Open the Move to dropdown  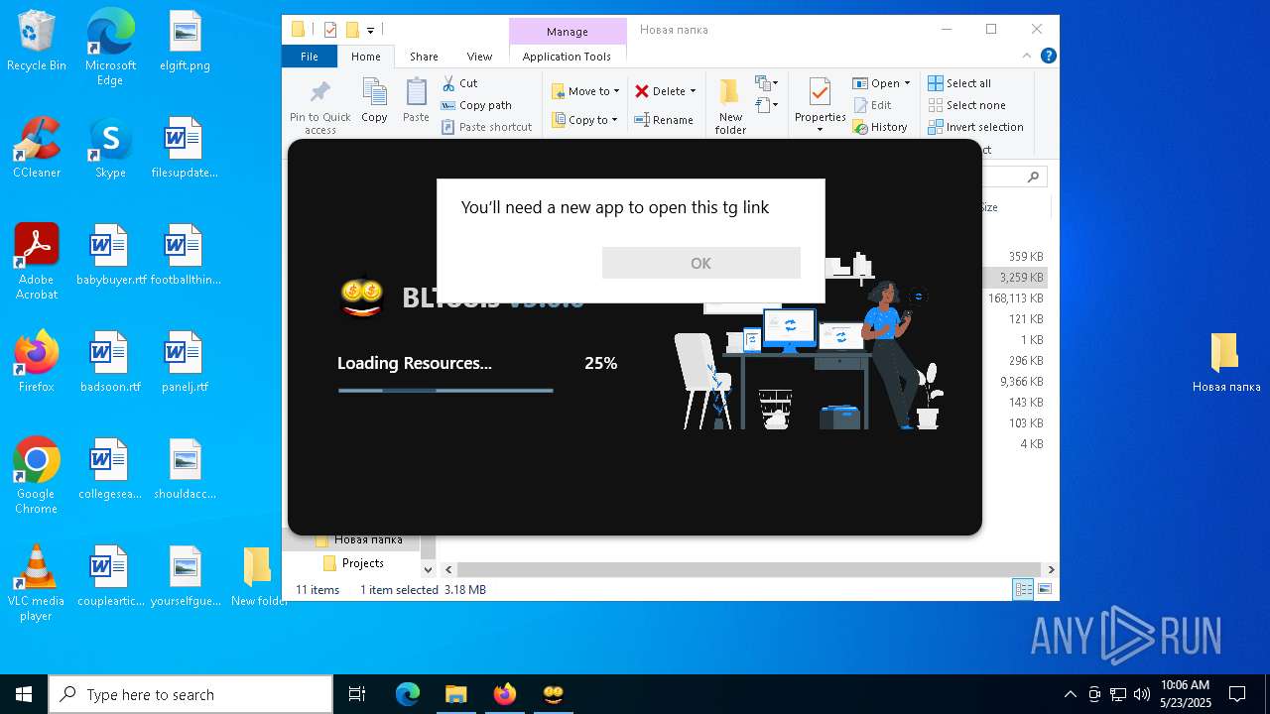(x=585, y=91)
